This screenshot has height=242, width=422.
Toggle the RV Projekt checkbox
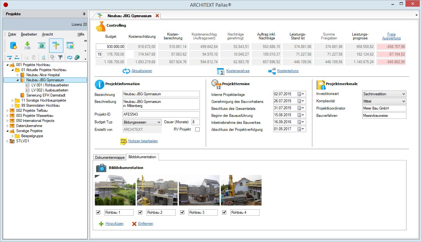pyautogui.click(x=197, y=129)
